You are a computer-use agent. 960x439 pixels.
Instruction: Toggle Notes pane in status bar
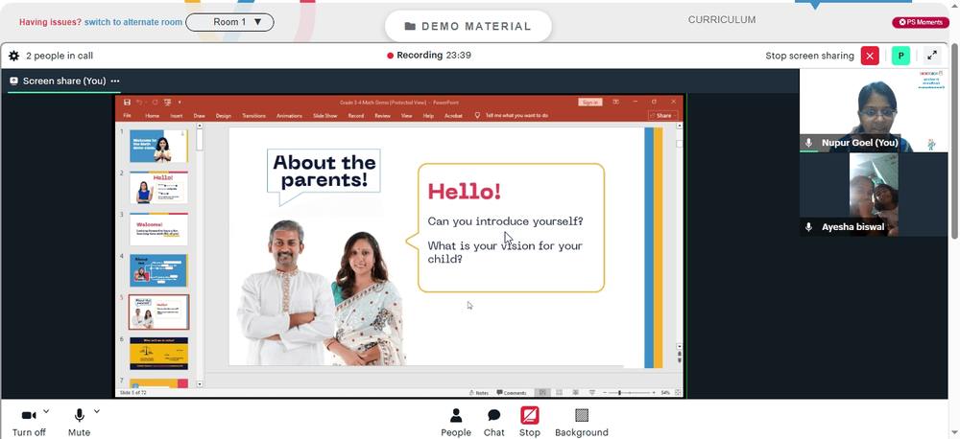click(x=479, y=393)
